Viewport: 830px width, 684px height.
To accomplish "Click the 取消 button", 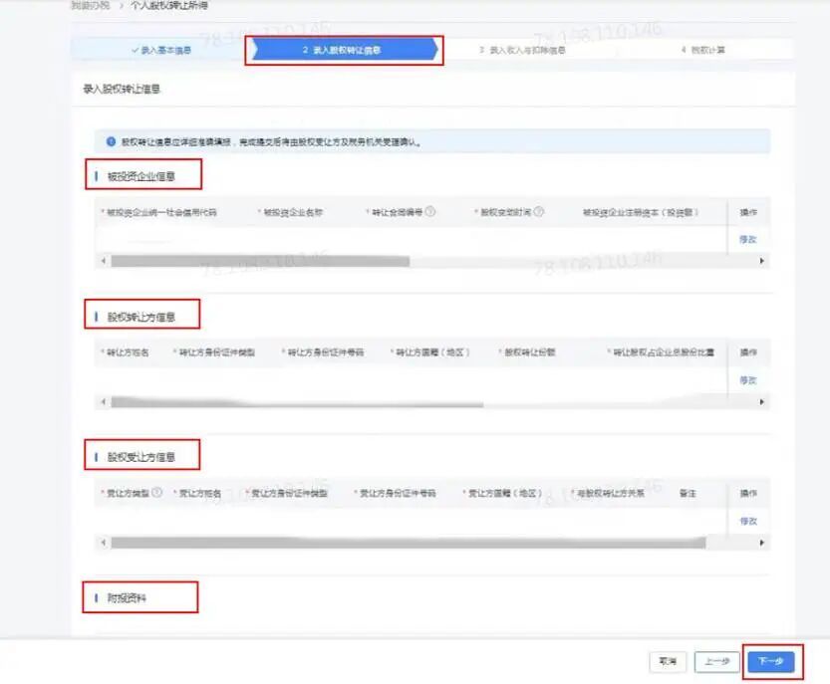I will [x=668, y=661].
